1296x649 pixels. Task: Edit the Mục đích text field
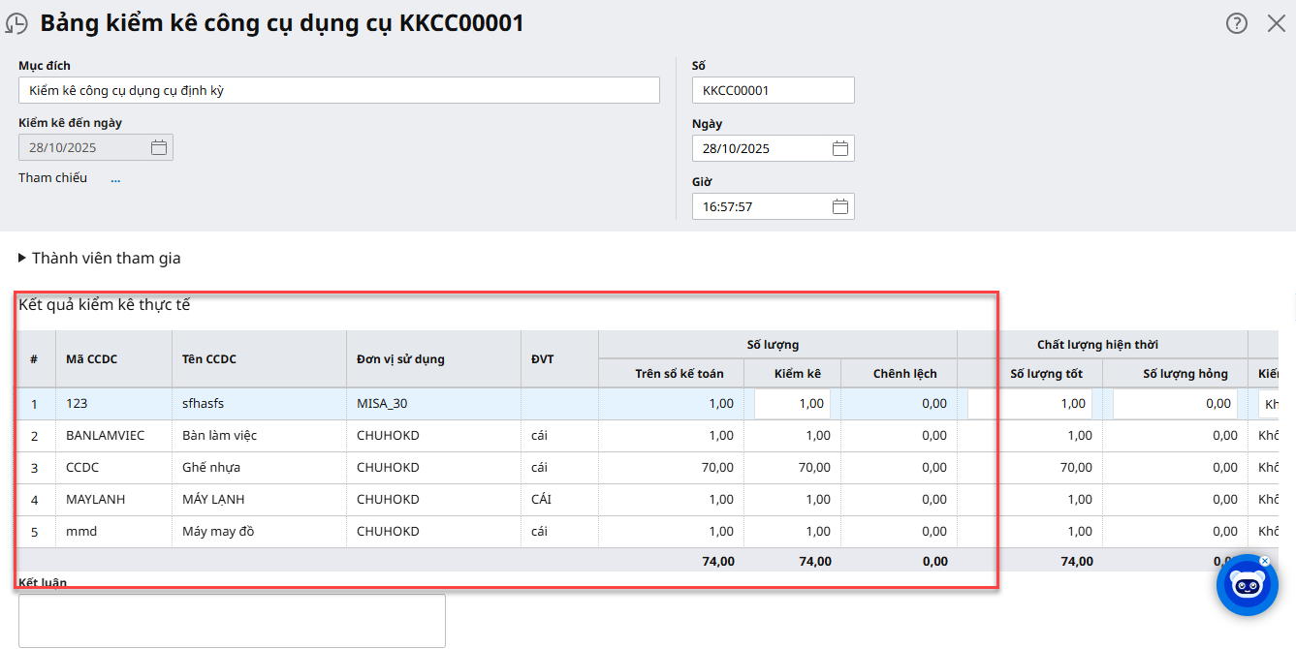pyautogui.click(x=338, y=90)
